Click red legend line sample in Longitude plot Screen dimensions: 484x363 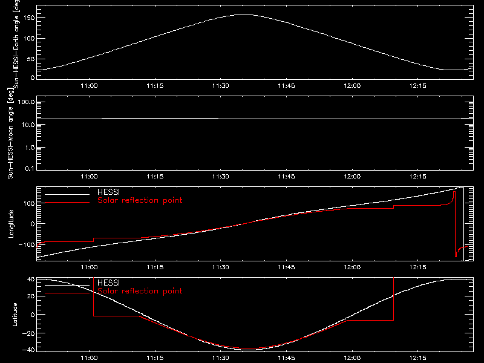[x=67, y=203]
